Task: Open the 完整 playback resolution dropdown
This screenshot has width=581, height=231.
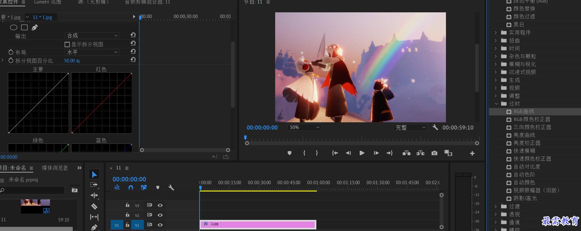Action: [x=410, y=127]
